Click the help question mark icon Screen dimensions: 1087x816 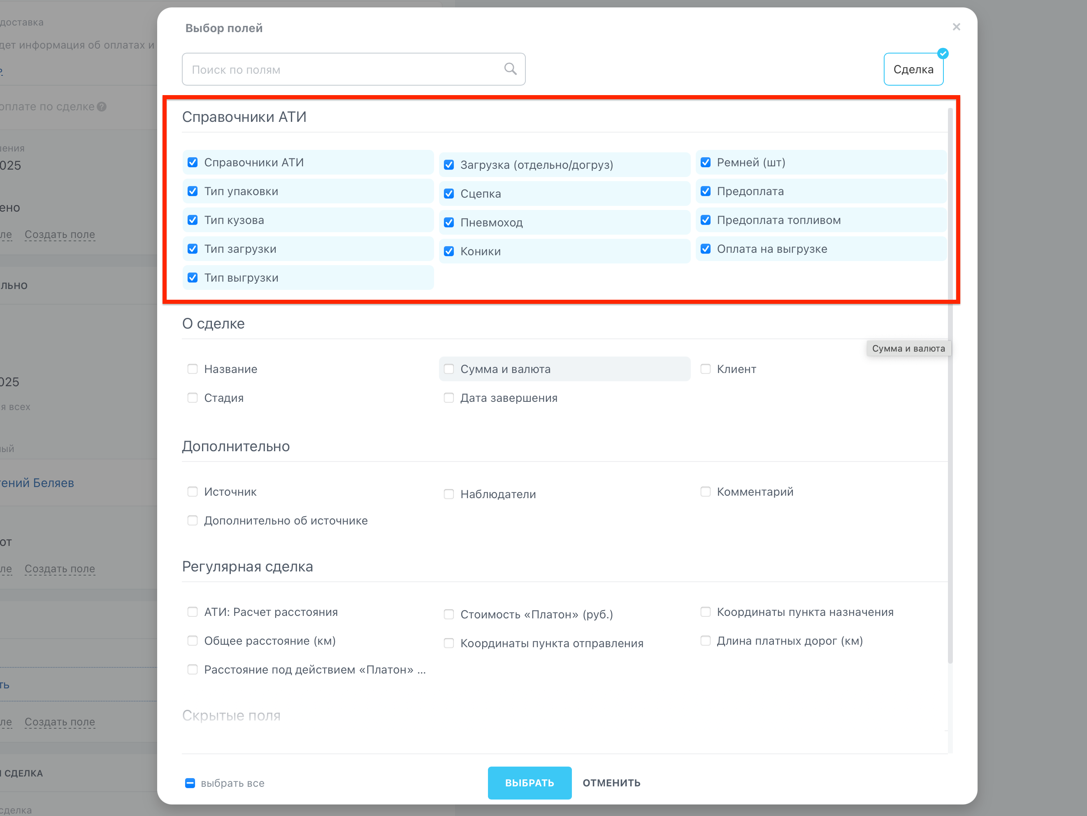pyautogui.click(x=102, y=107)
